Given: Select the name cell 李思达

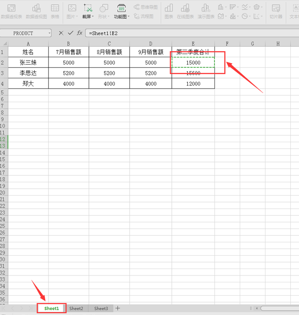Looking at the screenshot, I should coord(28,73).
